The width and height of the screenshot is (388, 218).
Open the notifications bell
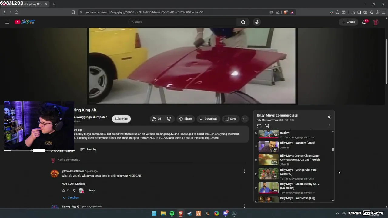tap(364, 22)
